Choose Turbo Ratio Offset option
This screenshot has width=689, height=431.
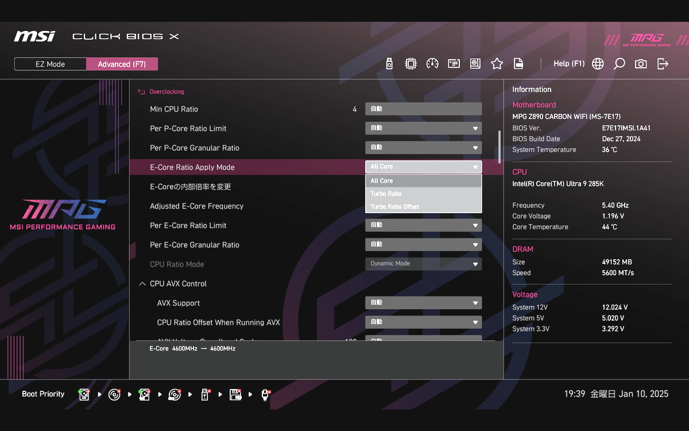click(424, 206)
